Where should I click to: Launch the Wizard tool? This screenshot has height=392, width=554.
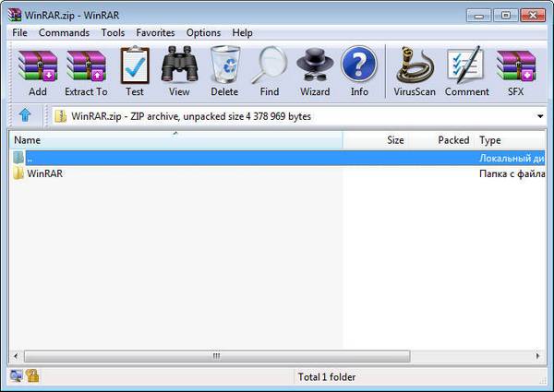coord(315,72)
